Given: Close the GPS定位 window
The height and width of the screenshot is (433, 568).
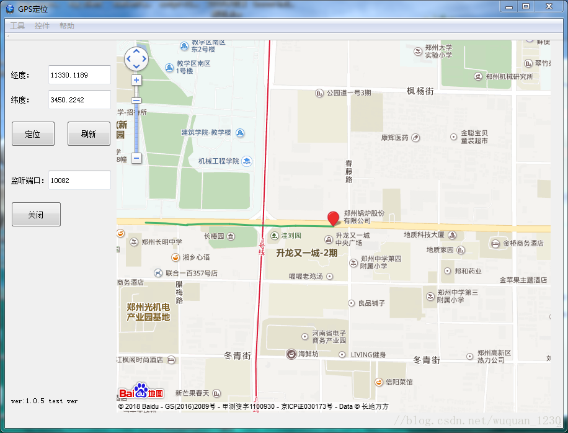Looking at the screenshot, I should click(x=549, y=7).
